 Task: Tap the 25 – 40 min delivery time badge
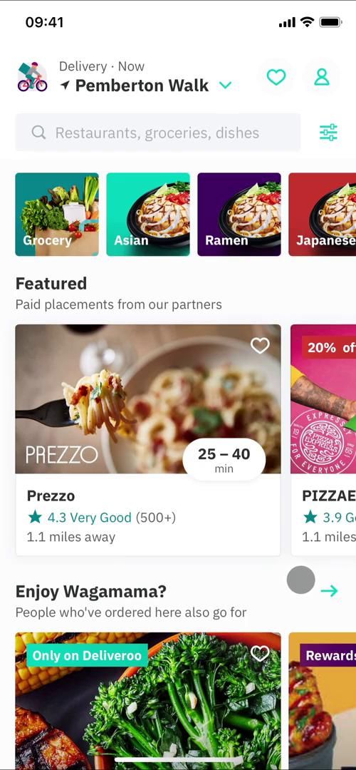tap(224, 460)
